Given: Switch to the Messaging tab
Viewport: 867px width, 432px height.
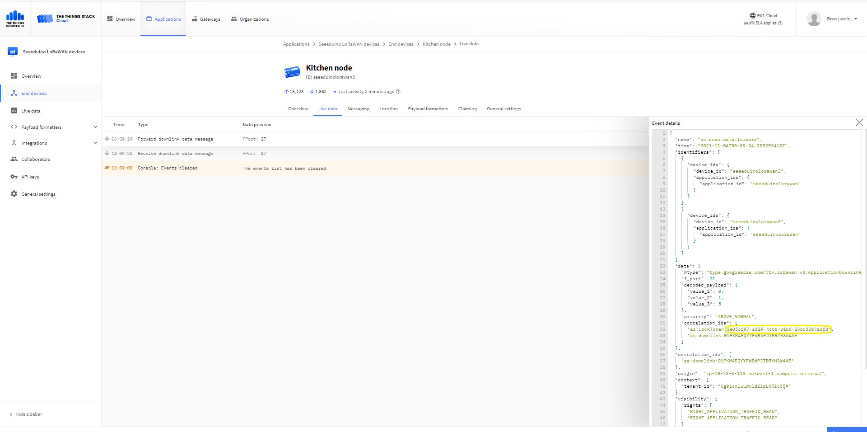Looking at the screenshot, I should pos(358,109).
